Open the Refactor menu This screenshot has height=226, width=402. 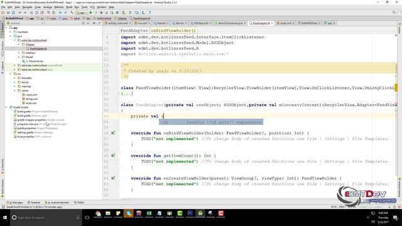click(x=59, y=7)
